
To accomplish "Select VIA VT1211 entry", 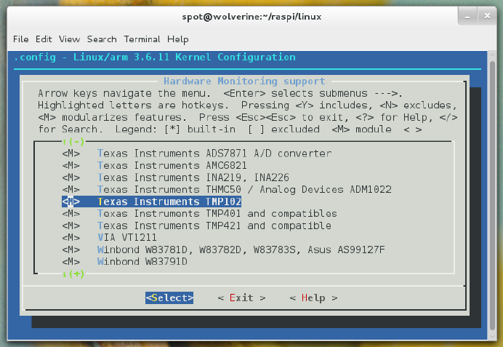I will 127,238.
